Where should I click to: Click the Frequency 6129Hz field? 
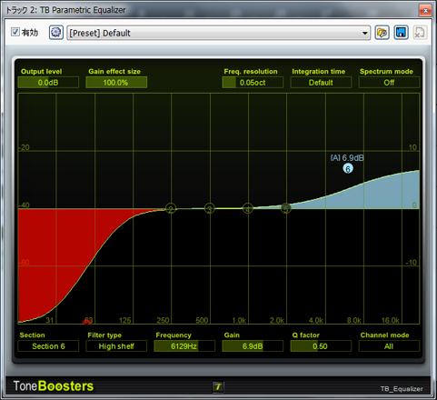point(184,346)
